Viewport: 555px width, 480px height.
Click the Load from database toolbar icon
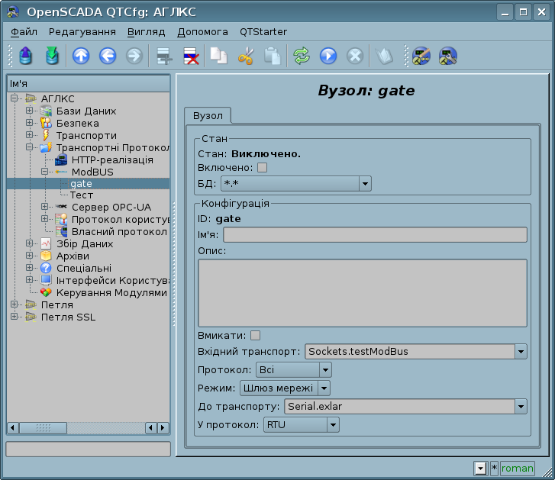pyautogui.click(x=26, y=56)
